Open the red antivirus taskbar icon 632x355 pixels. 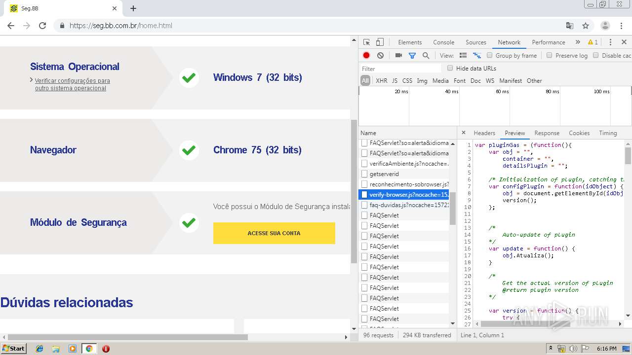click(x=106, y=349)
